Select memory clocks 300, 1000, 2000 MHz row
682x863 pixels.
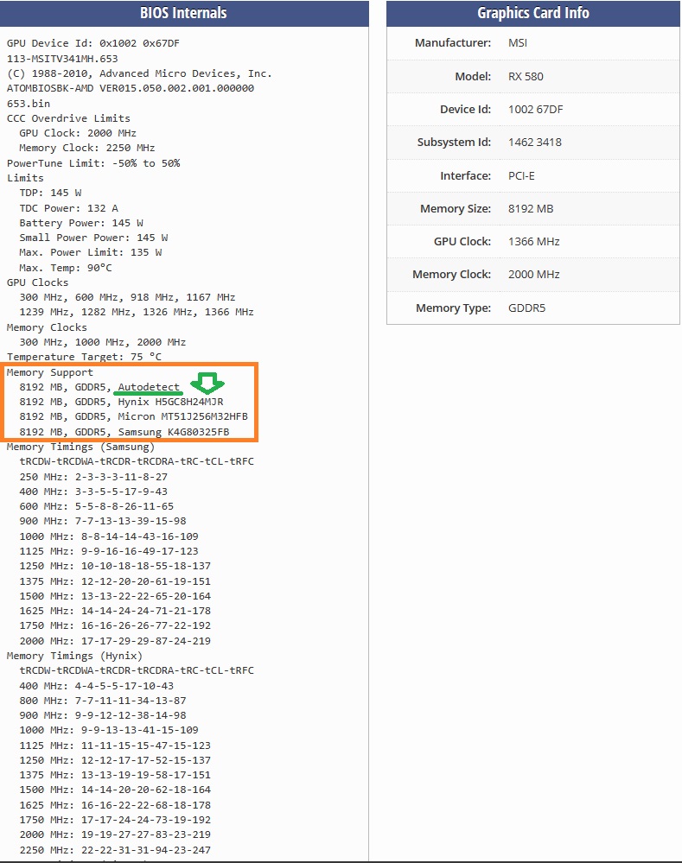pos(103,342)
